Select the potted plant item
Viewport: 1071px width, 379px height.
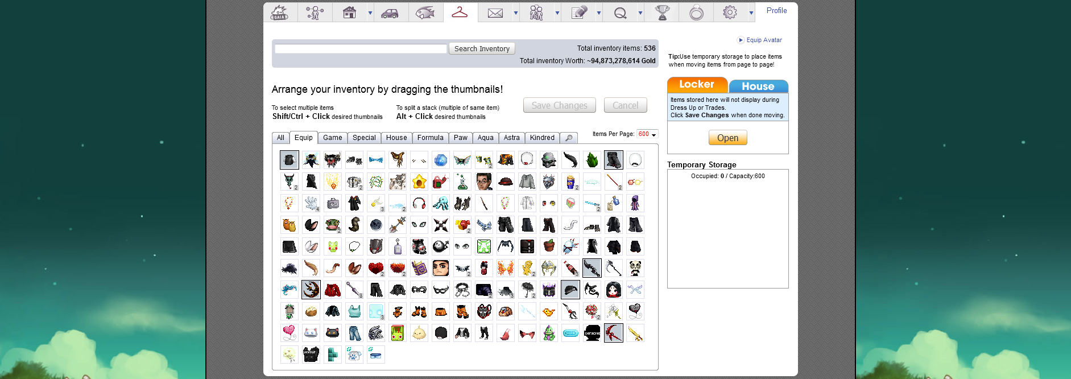549,246
